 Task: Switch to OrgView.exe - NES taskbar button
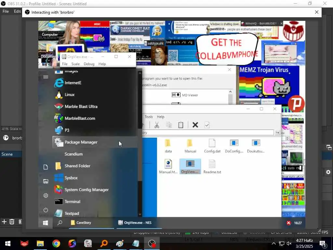(x=139, y=223)
